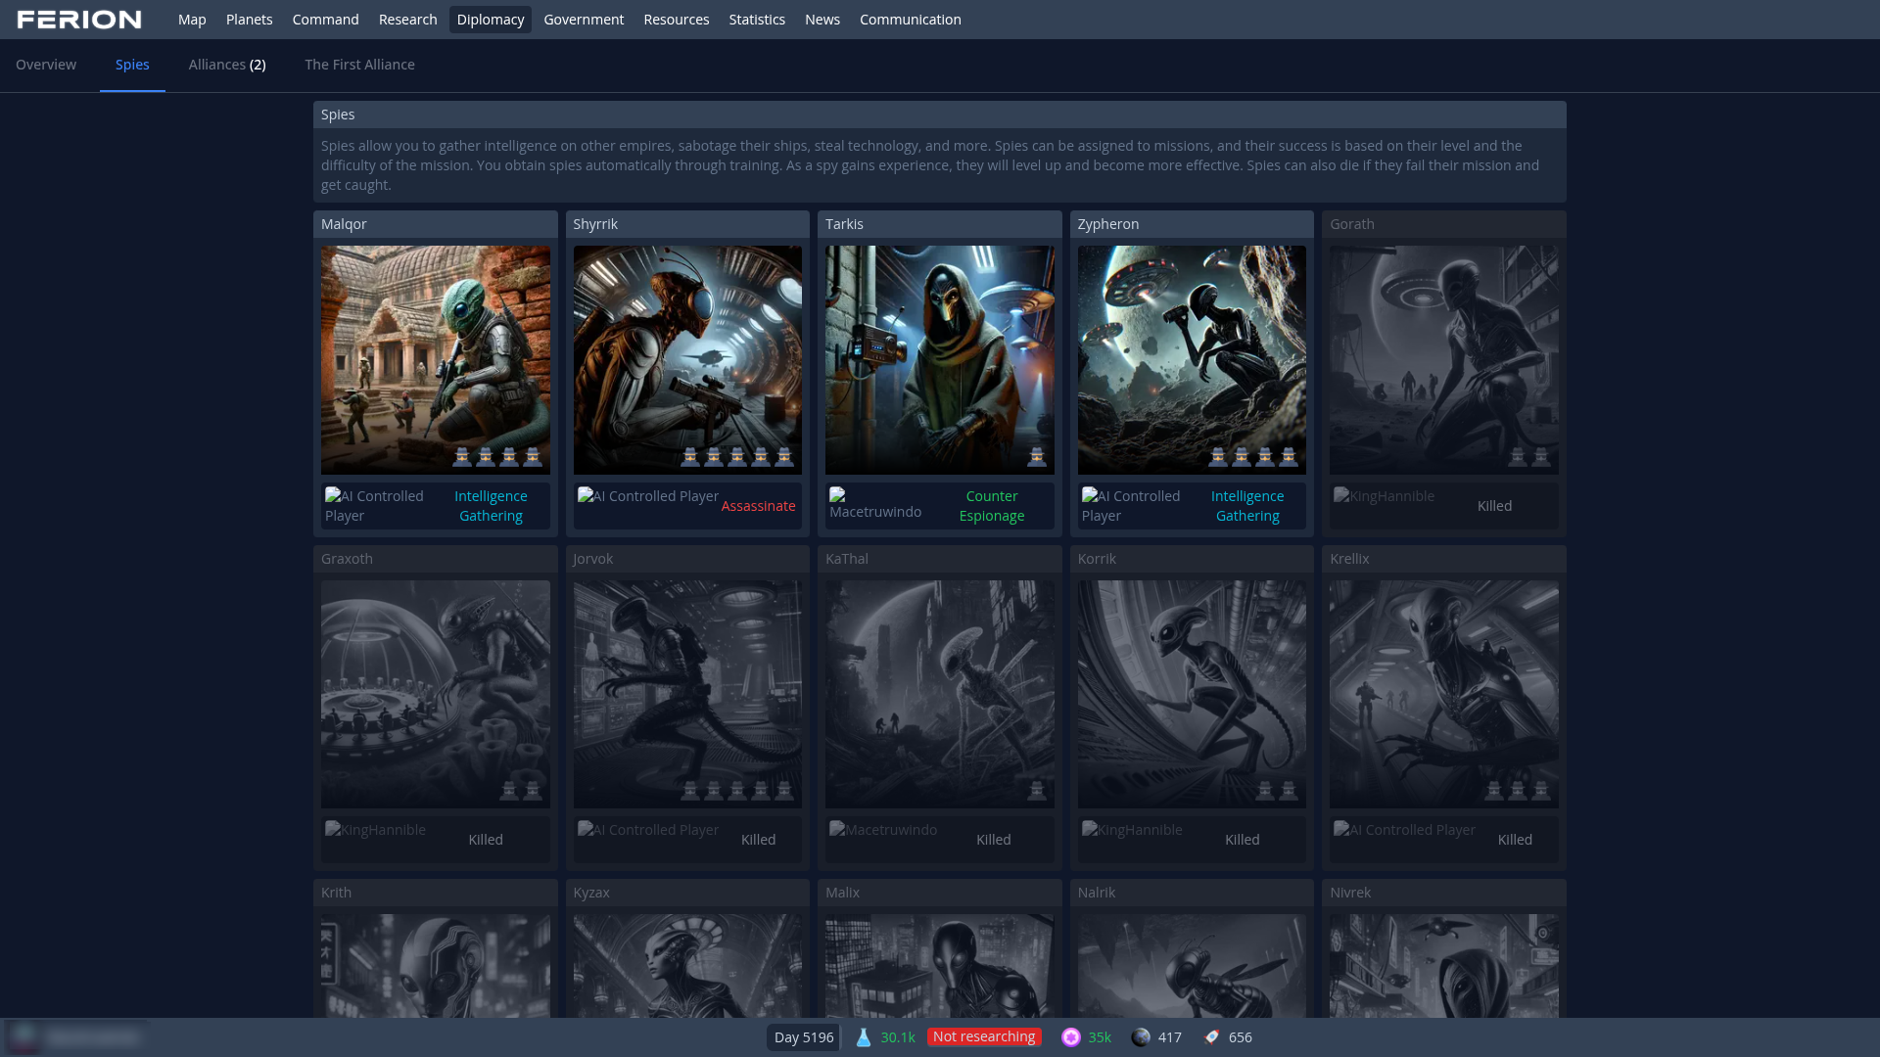This screenshot has width=1880, height=1057.
Task: Open killed spy KaThal's portrait
Action: tap(940, 694)
